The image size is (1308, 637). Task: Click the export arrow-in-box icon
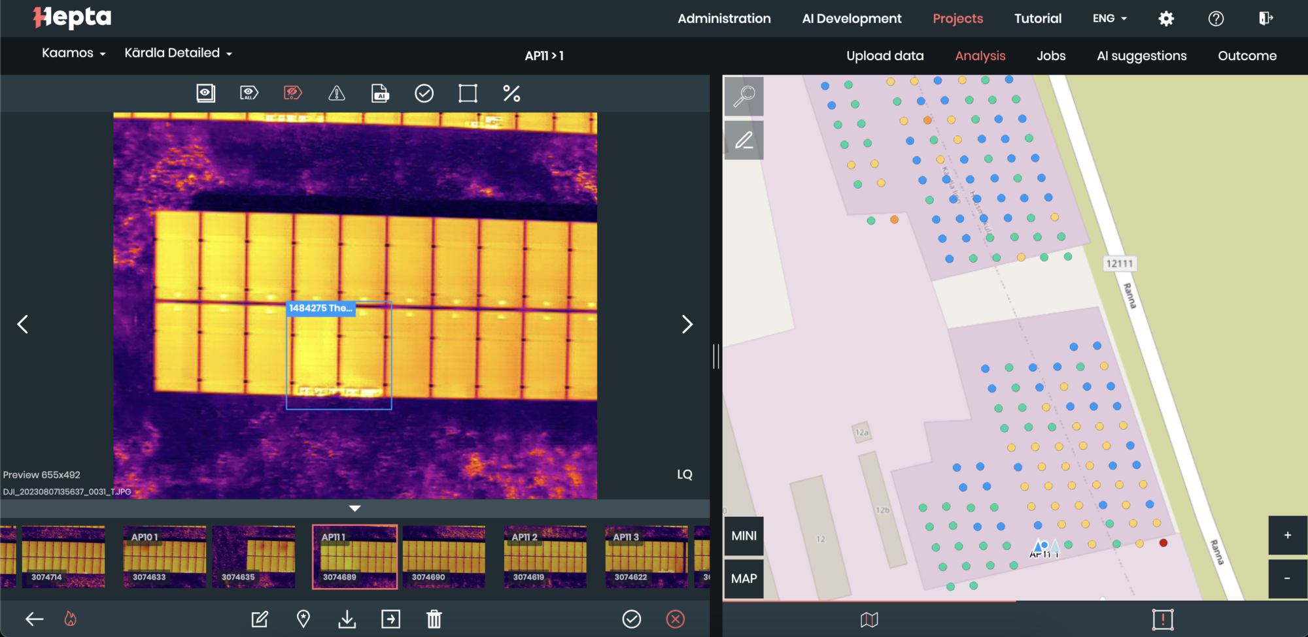pyautogui.click(x=391, y=619)
